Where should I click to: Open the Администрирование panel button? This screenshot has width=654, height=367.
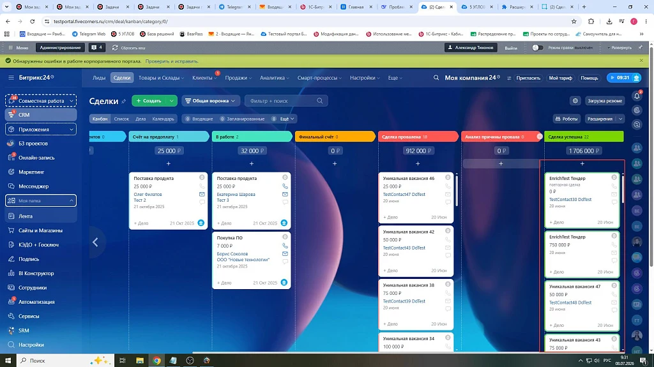click(61, 47)
